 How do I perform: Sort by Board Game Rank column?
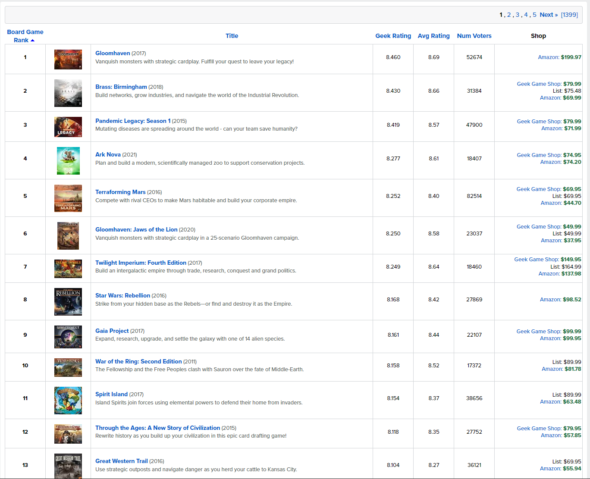(x=25, y=36)
